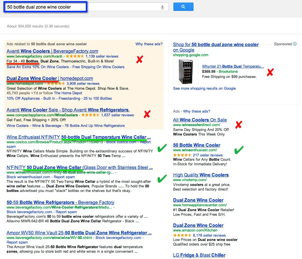Click 'Block beveragefactory.com' under 50-59 Bottle result

(29, 212)
